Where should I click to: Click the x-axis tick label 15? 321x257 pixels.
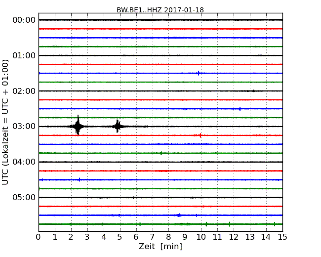[282, 237]
